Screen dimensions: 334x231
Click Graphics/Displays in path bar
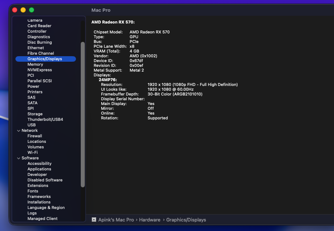[186, 220]
